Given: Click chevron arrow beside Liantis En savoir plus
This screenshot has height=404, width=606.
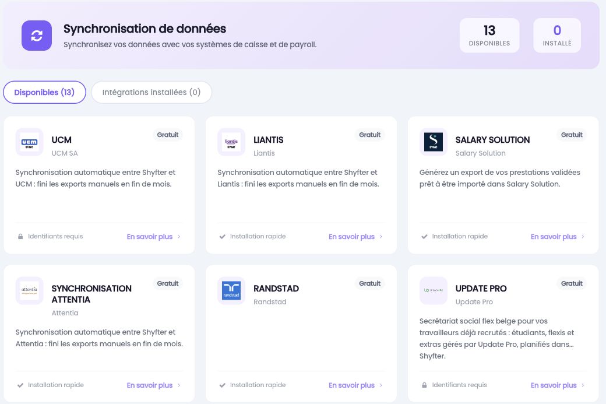Looking at the screenshot, I should [x=380, y=237].
